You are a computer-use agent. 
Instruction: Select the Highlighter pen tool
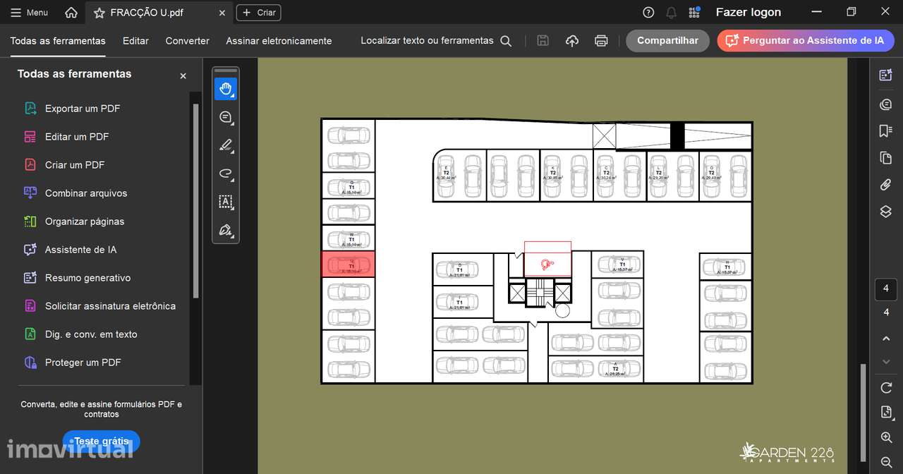(226, 146)
